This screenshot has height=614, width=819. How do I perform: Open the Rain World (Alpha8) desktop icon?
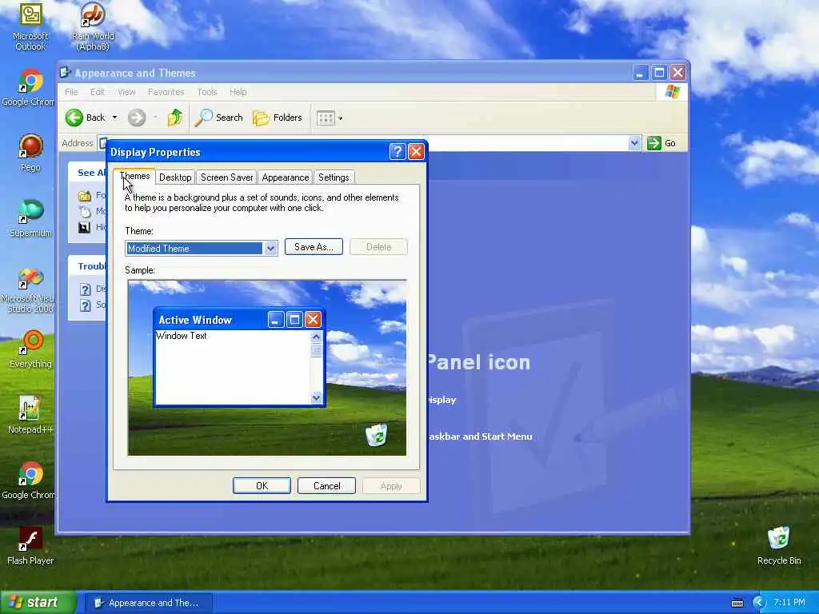coord(93,26)
